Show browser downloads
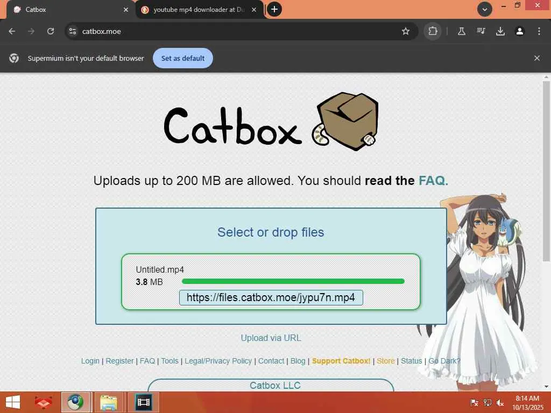The height and width of the screenshot is (413, 551). (500, 31)
